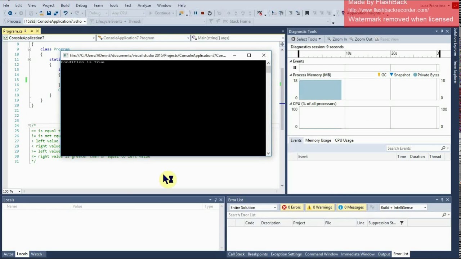461x259 pixels.
Task: Open the Solution Explorer side tab
Action: 455,42
